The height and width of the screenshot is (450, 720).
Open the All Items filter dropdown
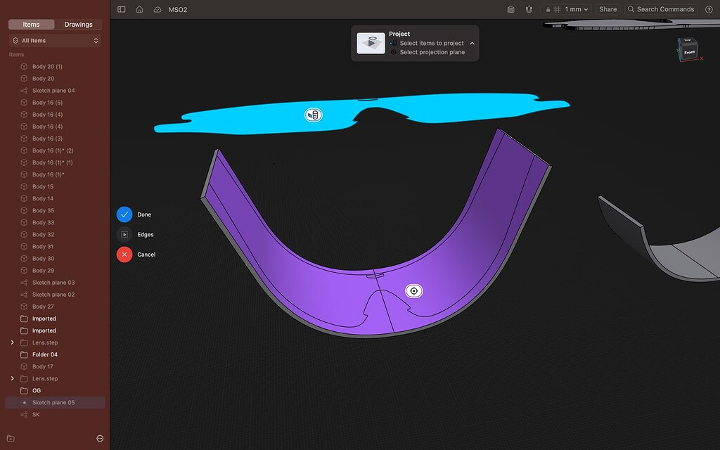click(54, 40)
